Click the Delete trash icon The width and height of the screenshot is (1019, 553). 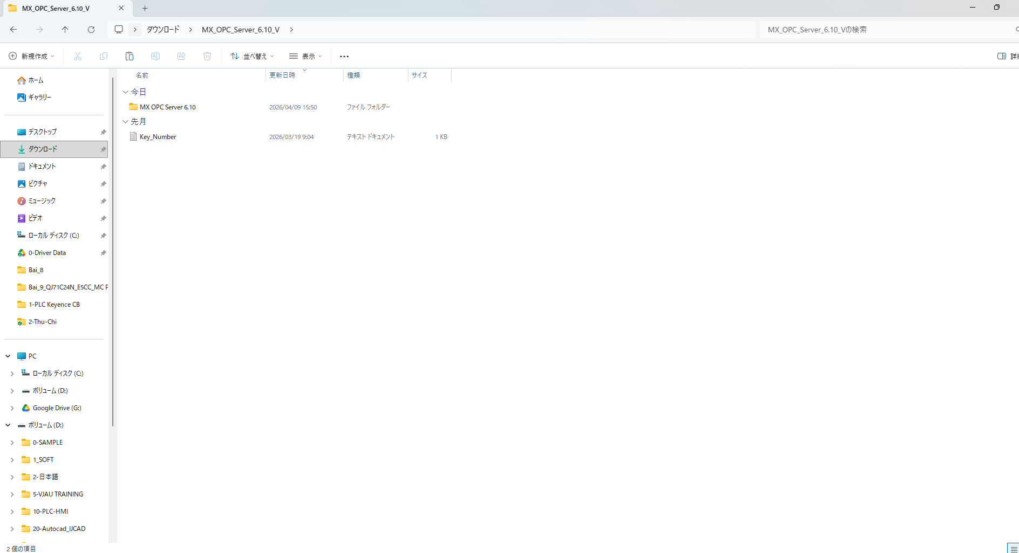click(207, 56)
